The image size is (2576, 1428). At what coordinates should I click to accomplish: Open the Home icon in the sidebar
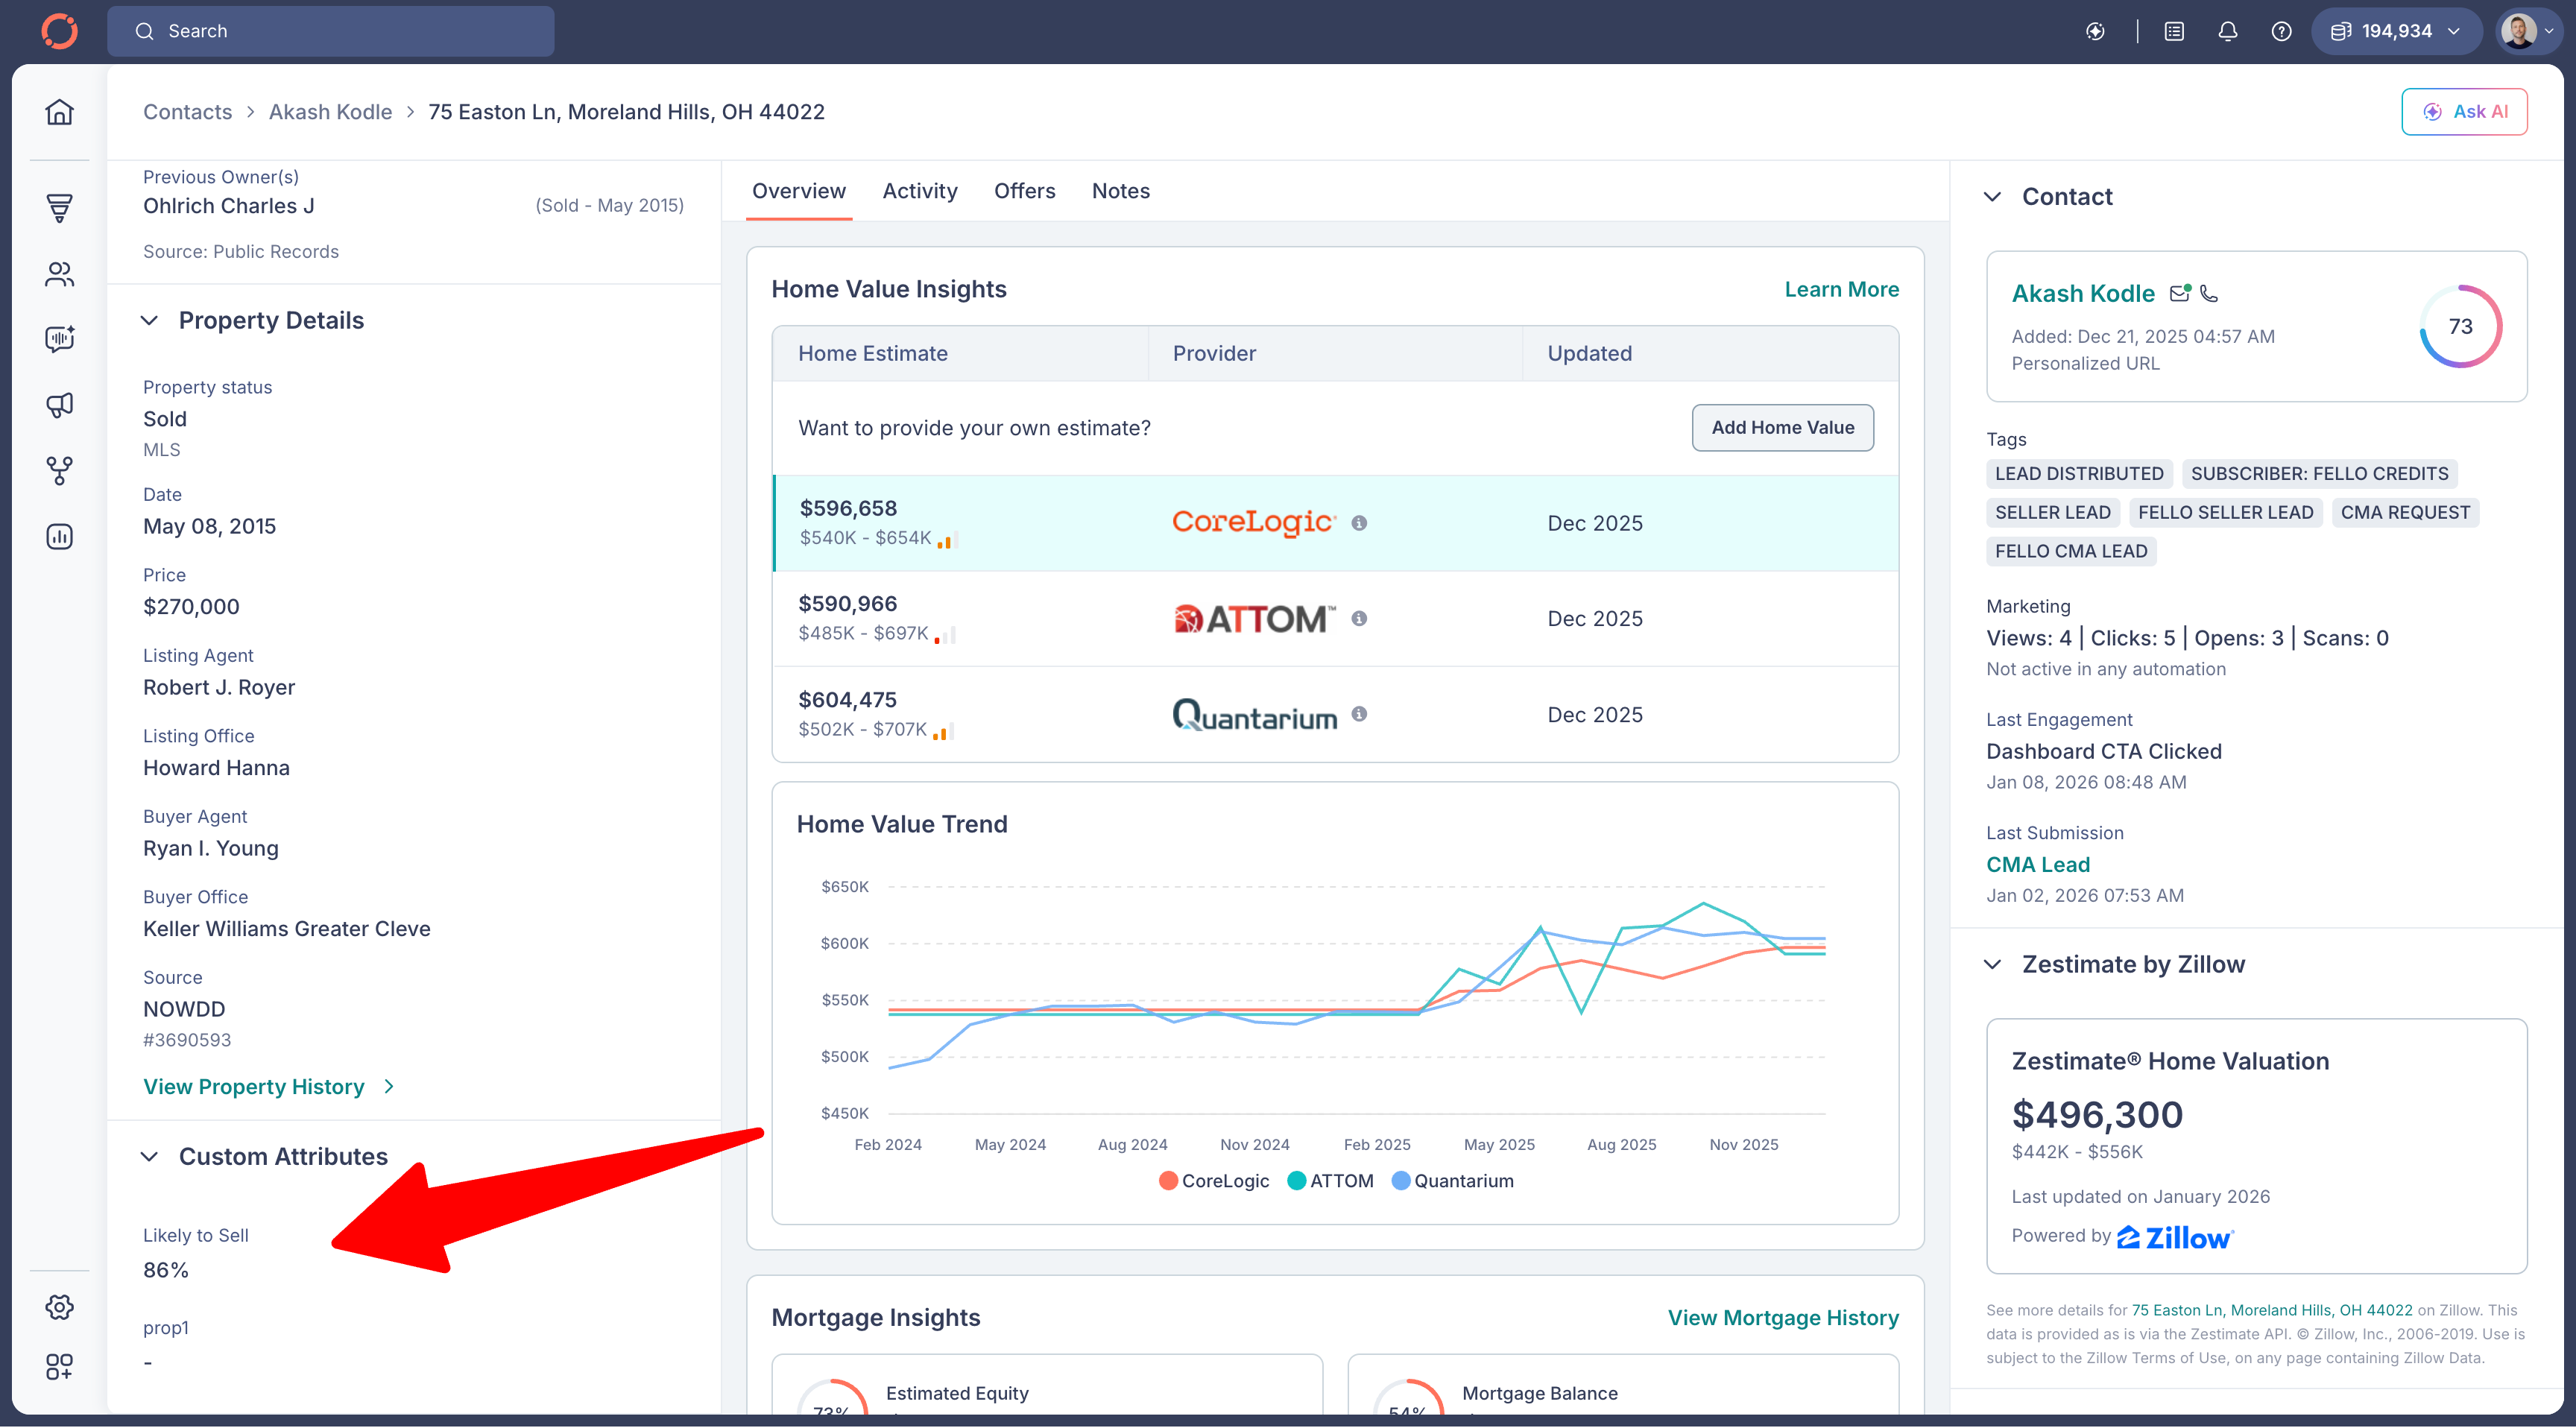(x=59, y=112)
